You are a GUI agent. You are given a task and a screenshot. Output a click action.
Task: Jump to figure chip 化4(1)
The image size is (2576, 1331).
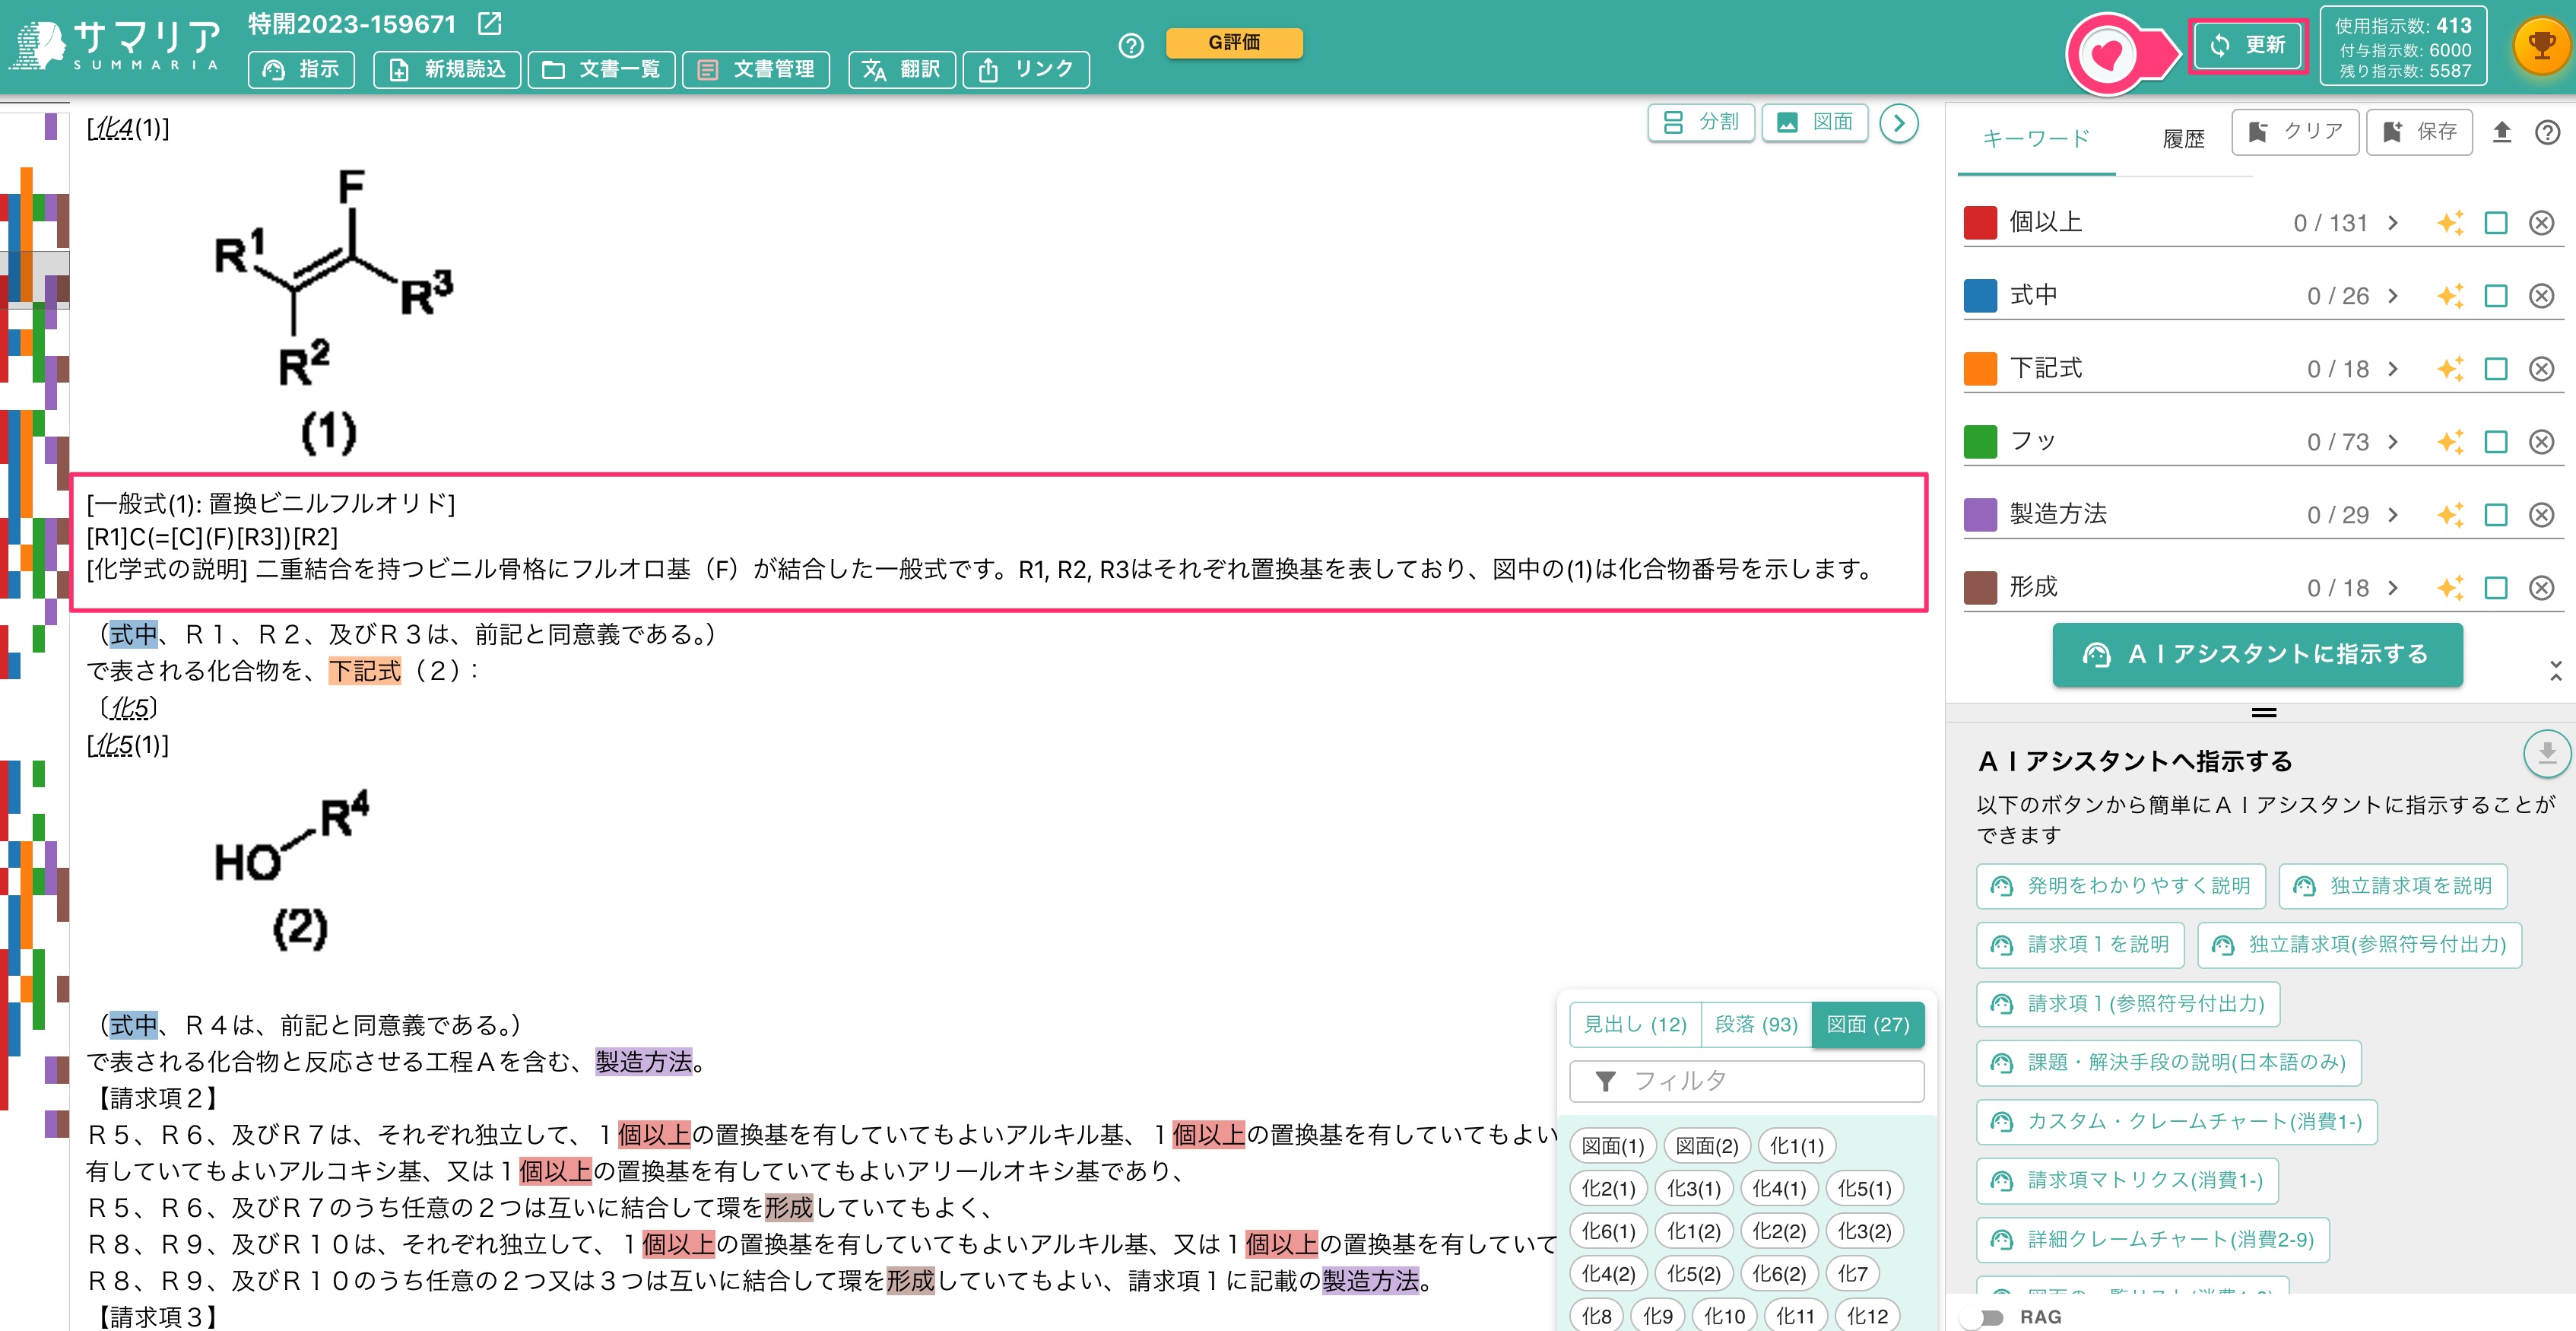point(1779,1188)
